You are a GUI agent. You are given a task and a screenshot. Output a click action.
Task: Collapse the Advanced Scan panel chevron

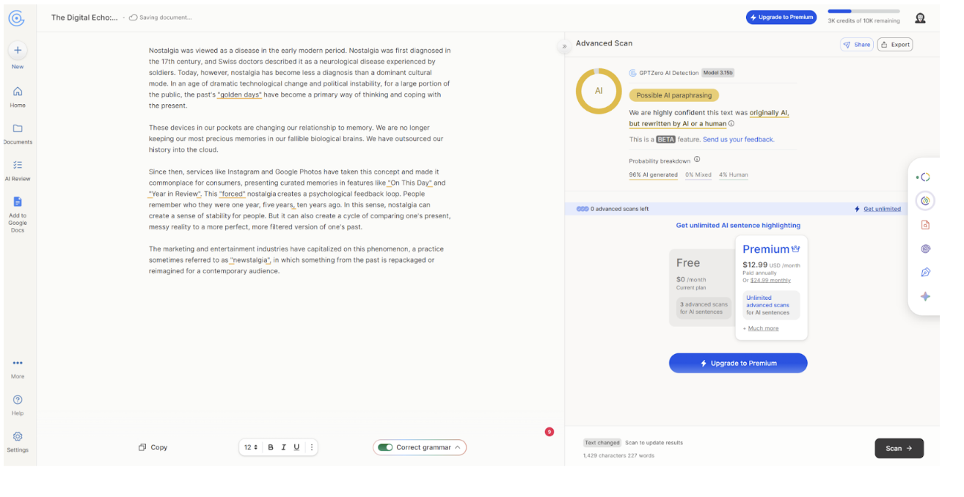coord(564,46)
